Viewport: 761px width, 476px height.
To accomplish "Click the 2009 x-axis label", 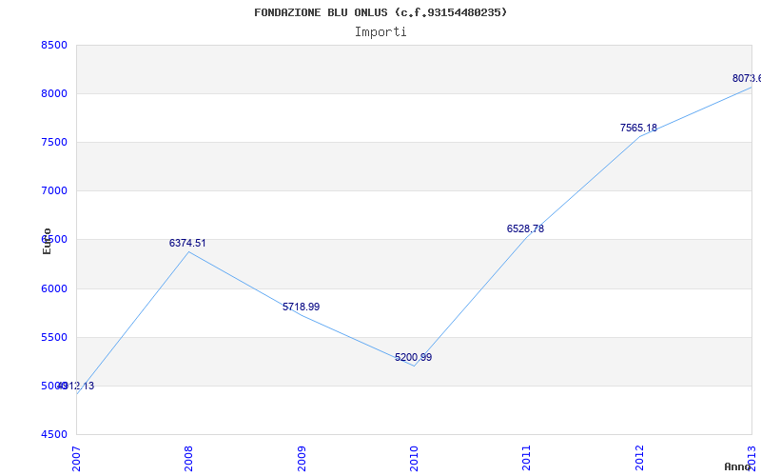I will point(302,458).
